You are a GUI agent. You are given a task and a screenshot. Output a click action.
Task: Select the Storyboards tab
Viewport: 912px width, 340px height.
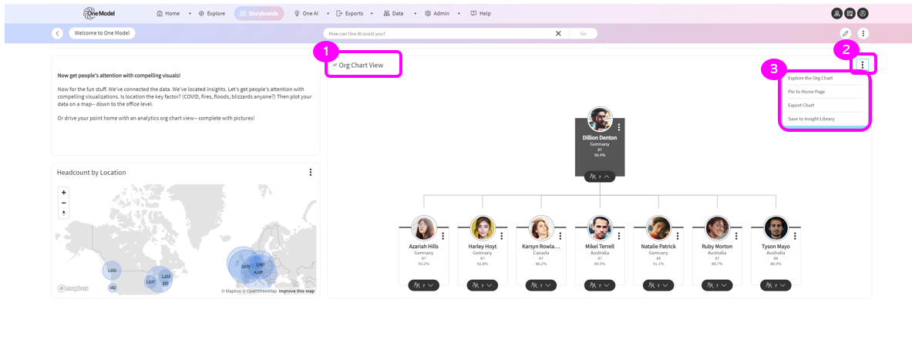pyautogui.click(x=259, y=13)
